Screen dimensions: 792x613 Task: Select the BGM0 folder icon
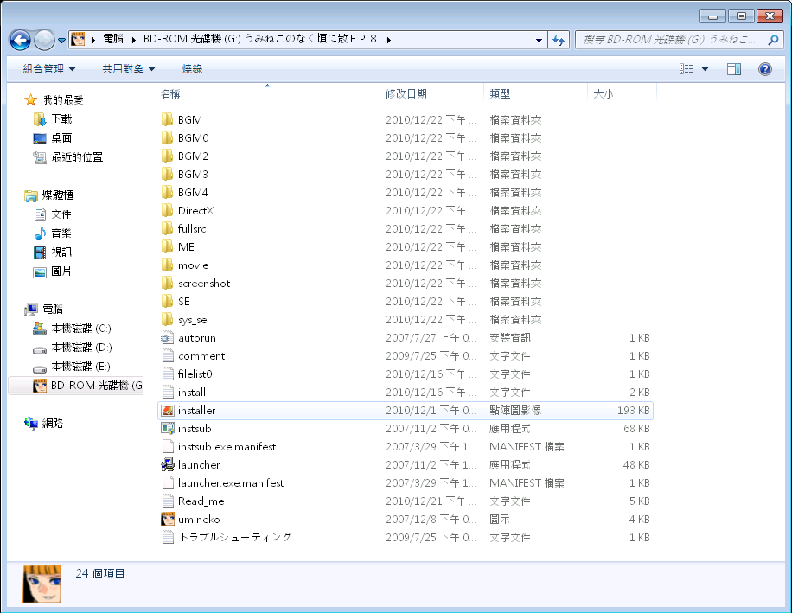click(x=167, y=137)
